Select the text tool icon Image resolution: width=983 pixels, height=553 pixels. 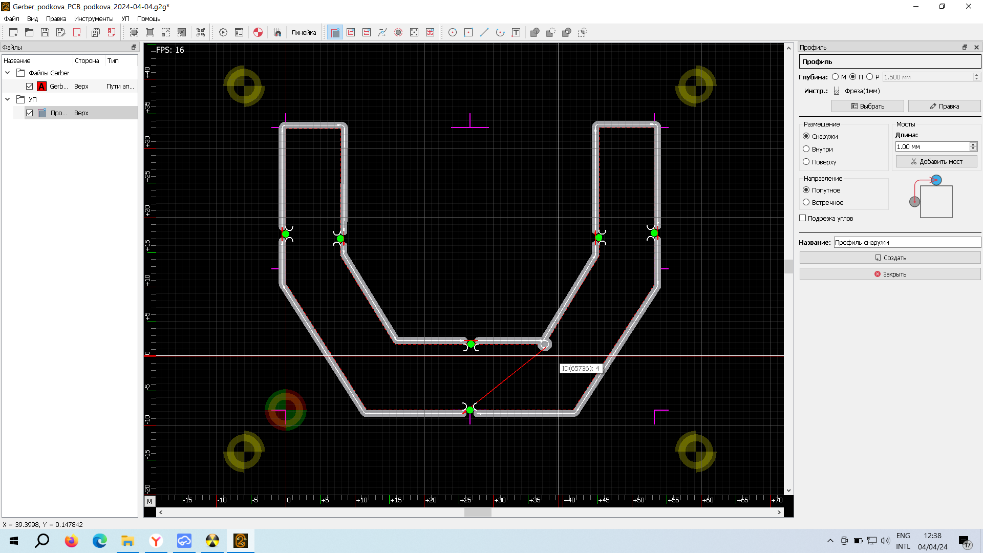516,32
